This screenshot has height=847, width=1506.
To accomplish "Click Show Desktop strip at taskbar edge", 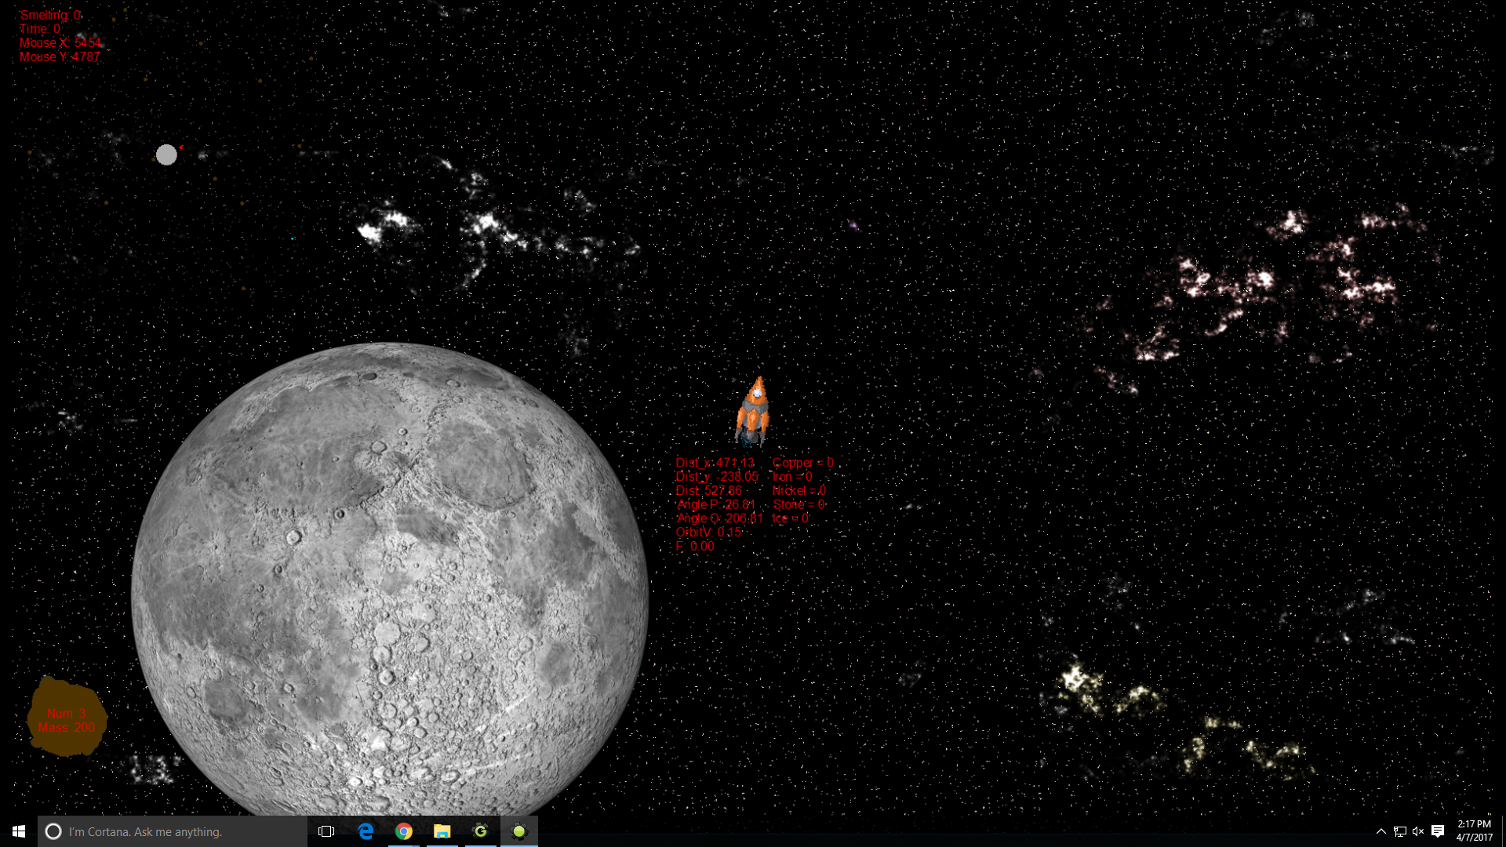I will pos(1503,831).
